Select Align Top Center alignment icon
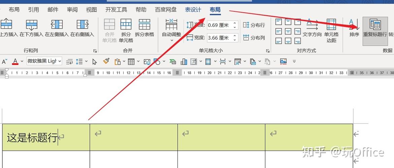The height and width of the screenshot is (168, 394). [288, 22]
